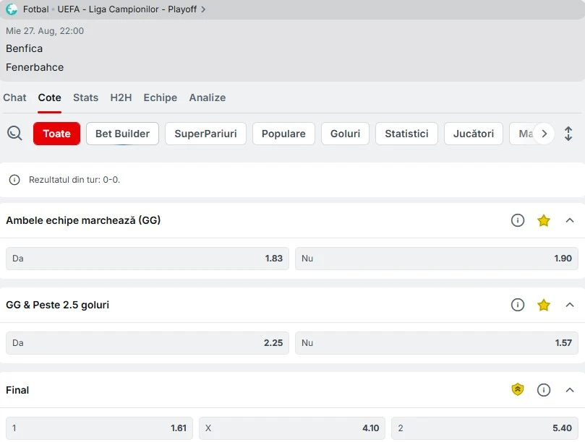Click the Fenerbahce team name
The height and width of the screenshot is (442, 585).
pyautogui.click(x=35, y=67)
